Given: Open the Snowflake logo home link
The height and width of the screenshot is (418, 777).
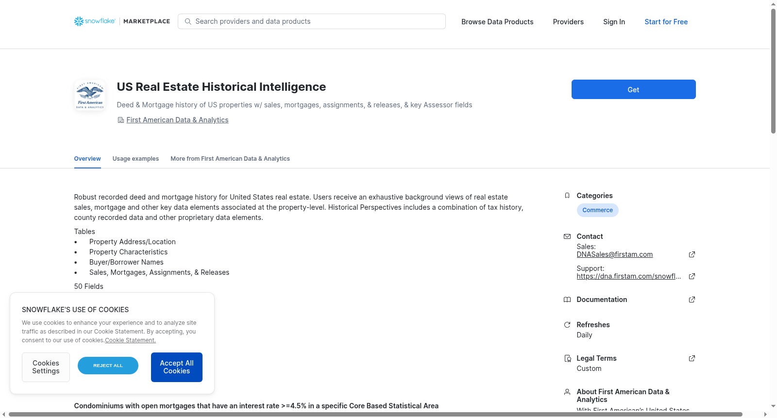Looking at the screenshot, I should coord(95,21).
